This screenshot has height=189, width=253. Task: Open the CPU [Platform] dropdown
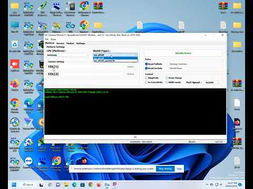tap(68, 55)
